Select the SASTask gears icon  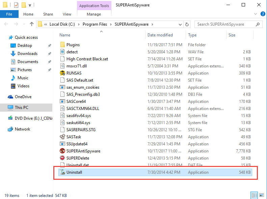click(x=62, y=137)
